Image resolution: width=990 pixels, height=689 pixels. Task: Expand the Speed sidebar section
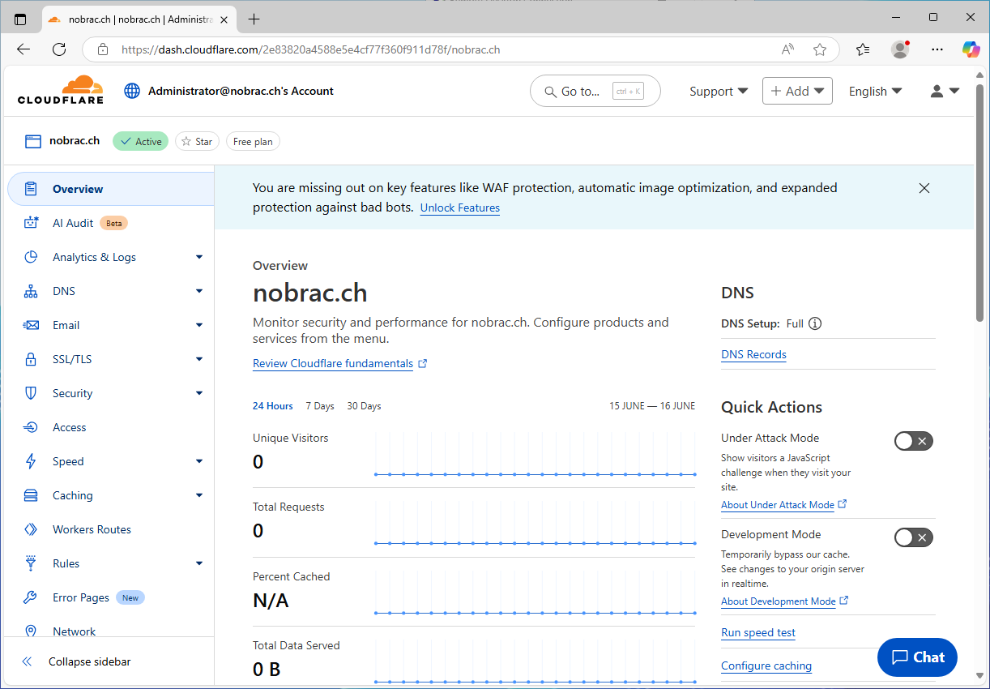199,461
